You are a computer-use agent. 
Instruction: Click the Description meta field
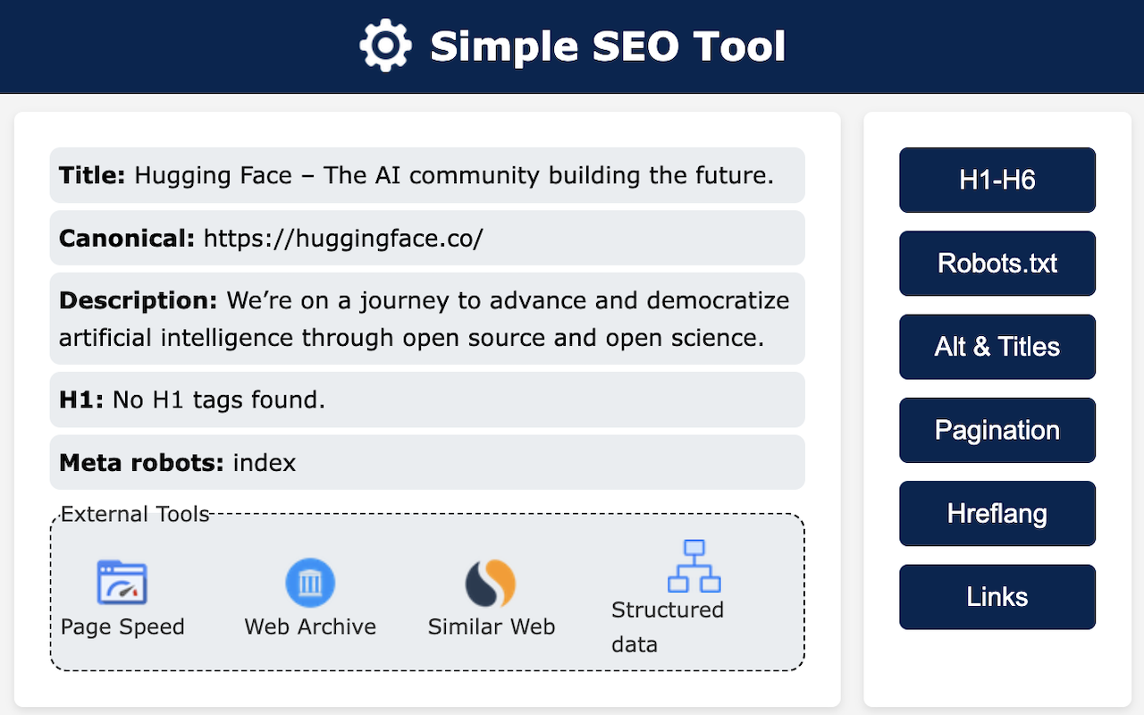coord(427,318)
